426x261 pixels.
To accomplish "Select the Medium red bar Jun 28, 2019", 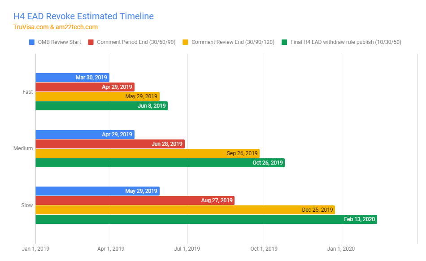I will [110, 144].
